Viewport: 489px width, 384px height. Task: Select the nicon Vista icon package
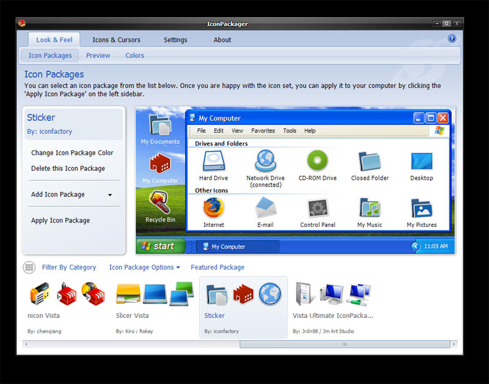coord(67,307)
